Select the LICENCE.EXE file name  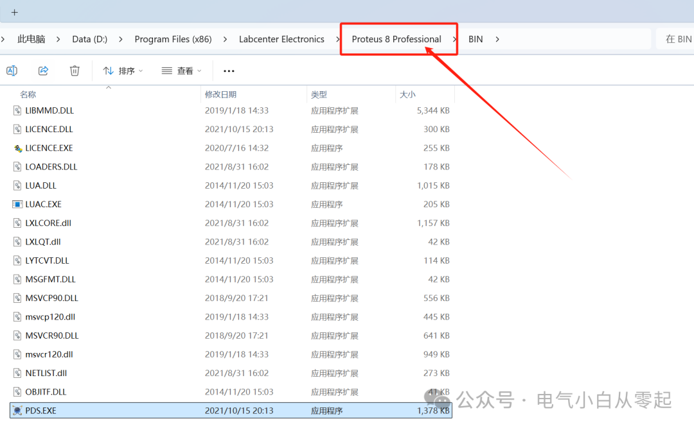pyautogui.click(x=49, y=148)
